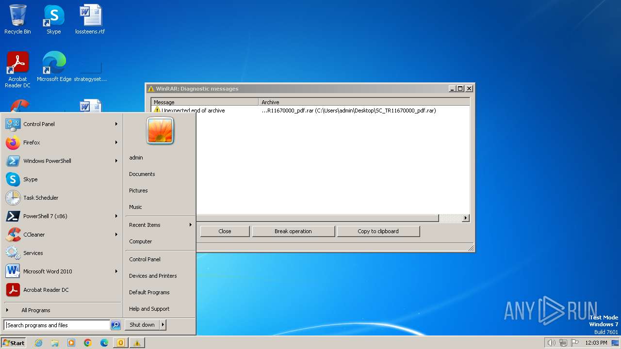The height and width of the screenshot is (349, 621).
Task: Open the Skype desktop shortcut
Action: pos(53,19)
